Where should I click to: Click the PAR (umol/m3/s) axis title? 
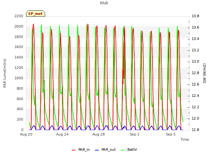5,73
